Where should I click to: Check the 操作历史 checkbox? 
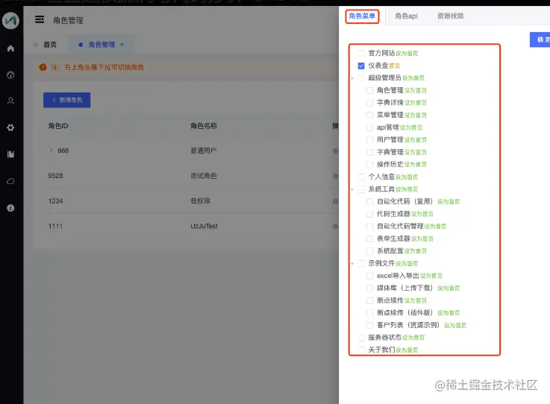pyautogui.click(x=369, y=164)
